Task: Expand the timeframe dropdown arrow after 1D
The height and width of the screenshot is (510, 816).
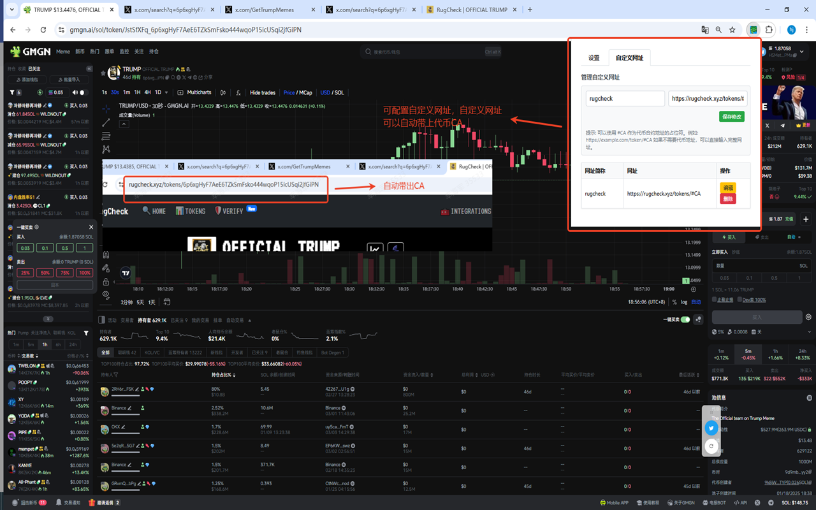Action: pyautogui.click(x=166, y=92)
